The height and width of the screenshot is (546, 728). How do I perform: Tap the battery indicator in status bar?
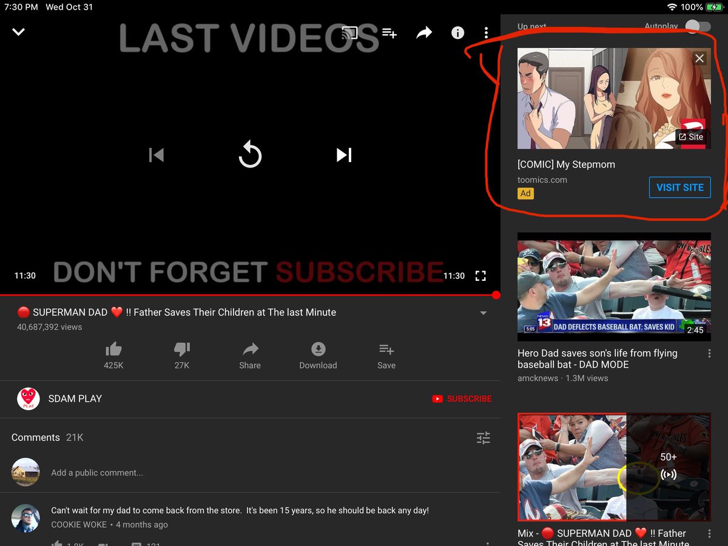pos(713,7)
